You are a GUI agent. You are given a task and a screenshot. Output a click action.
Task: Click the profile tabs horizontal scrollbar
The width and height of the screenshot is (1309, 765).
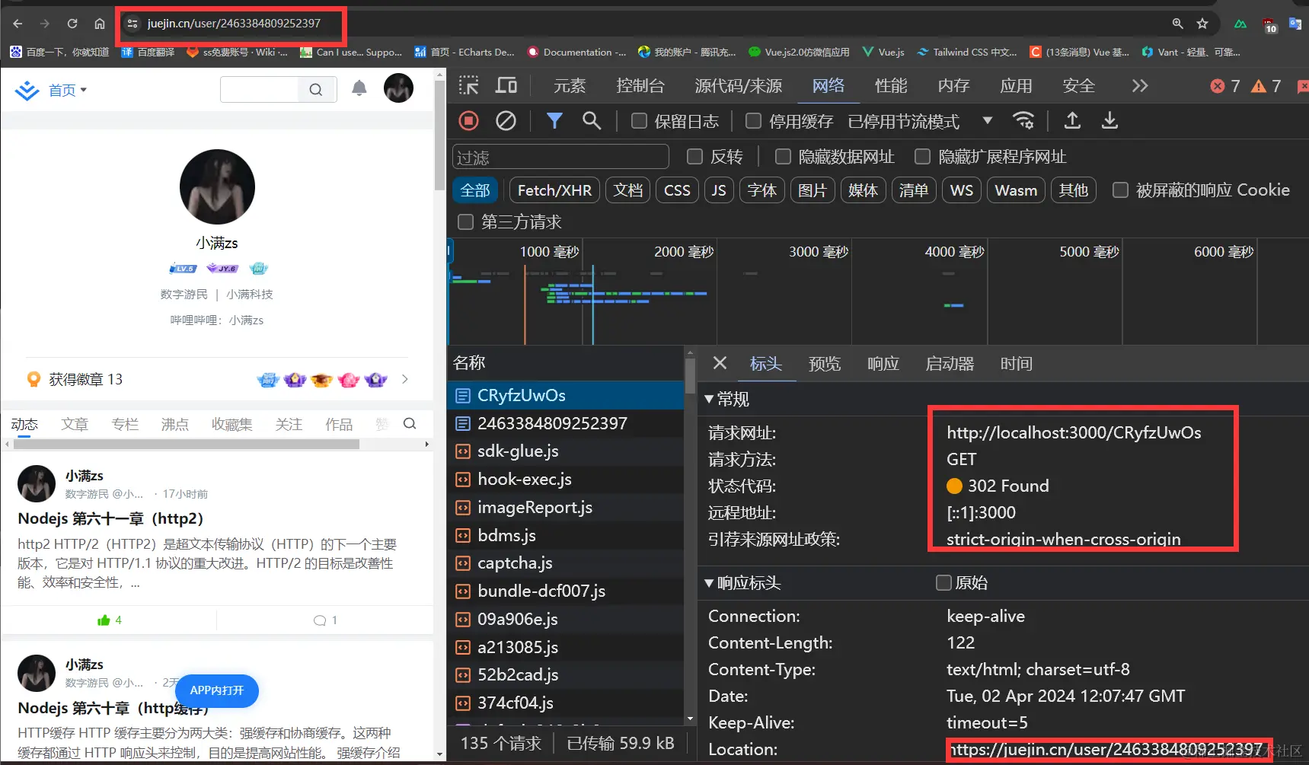coord(187,444)
